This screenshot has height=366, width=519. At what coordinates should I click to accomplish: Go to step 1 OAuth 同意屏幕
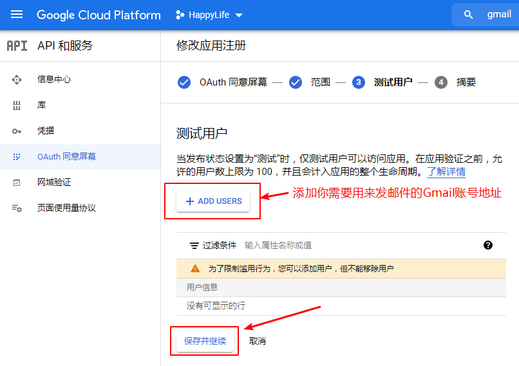tap(223, 82)
